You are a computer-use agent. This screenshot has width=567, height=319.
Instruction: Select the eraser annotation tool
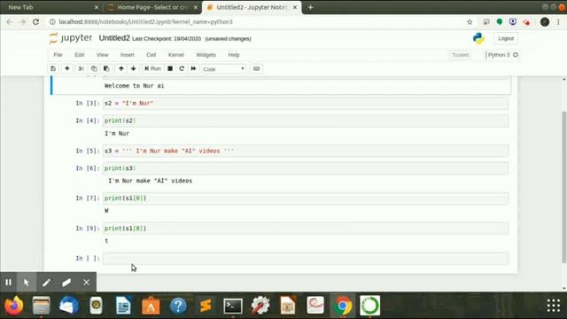point(66,282)
